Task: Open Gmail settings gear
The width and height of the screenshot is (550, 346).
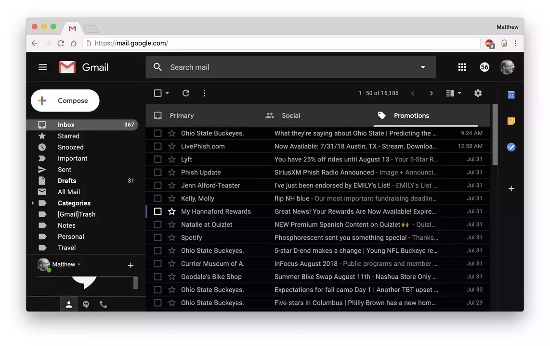Action: [x=478, y=93]
